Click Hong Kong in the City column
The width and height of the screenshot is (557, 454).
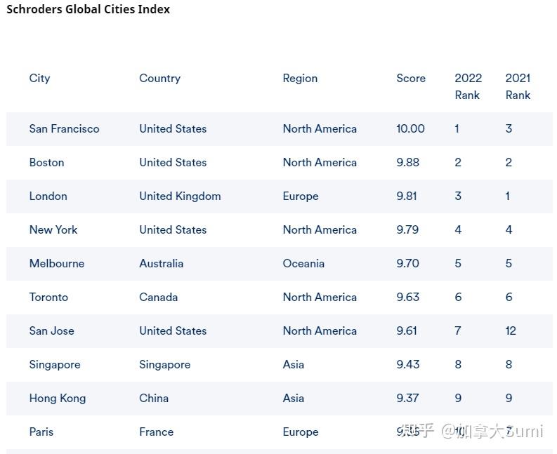(57, 399)
